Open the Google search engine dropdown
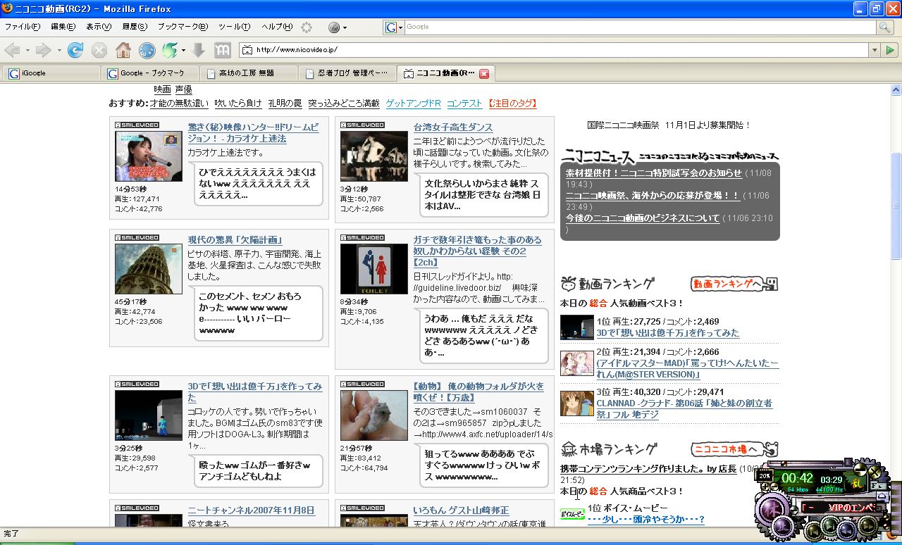The height and width of the screenshot is (545, 902). (x=394, y=27)
